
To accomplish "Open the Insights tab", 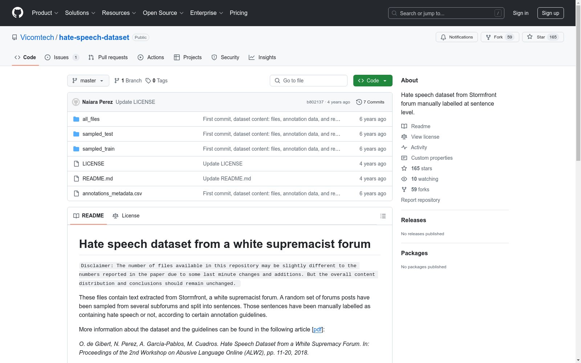I will (262, 57).
